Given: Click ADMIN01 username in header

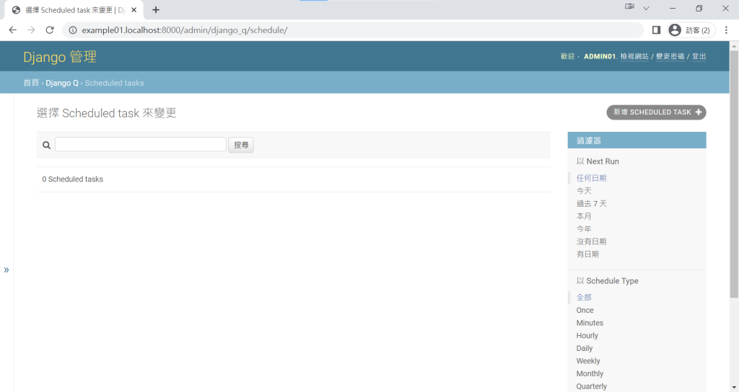Looking at the screenshot, I should (x=600, y=56).
